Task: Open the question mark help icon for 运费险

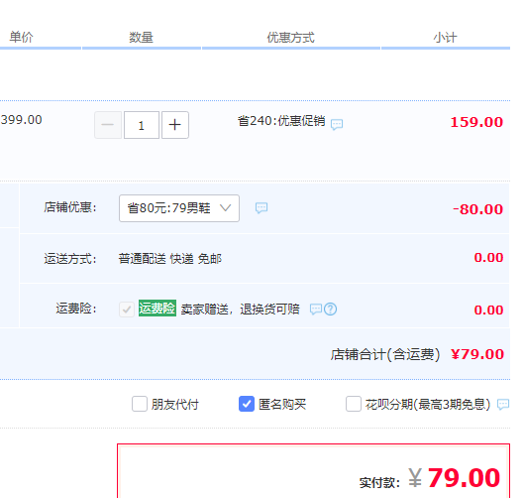Action: [x=331, y=309]
